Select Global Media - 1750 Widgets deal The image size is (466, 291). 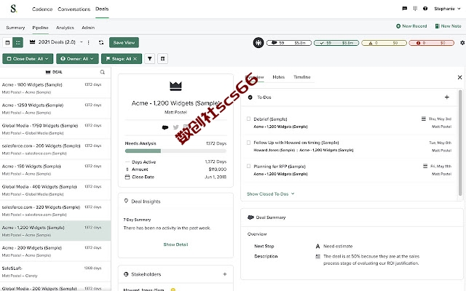tap(55, 129)
